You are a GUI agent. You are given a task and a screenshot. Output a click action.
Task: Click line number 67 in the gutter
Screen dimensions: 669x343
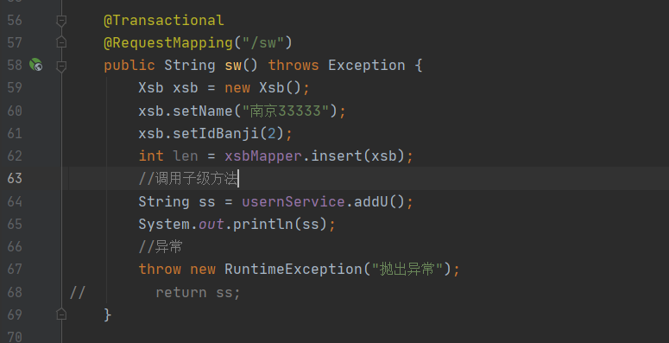click(15, 269)
